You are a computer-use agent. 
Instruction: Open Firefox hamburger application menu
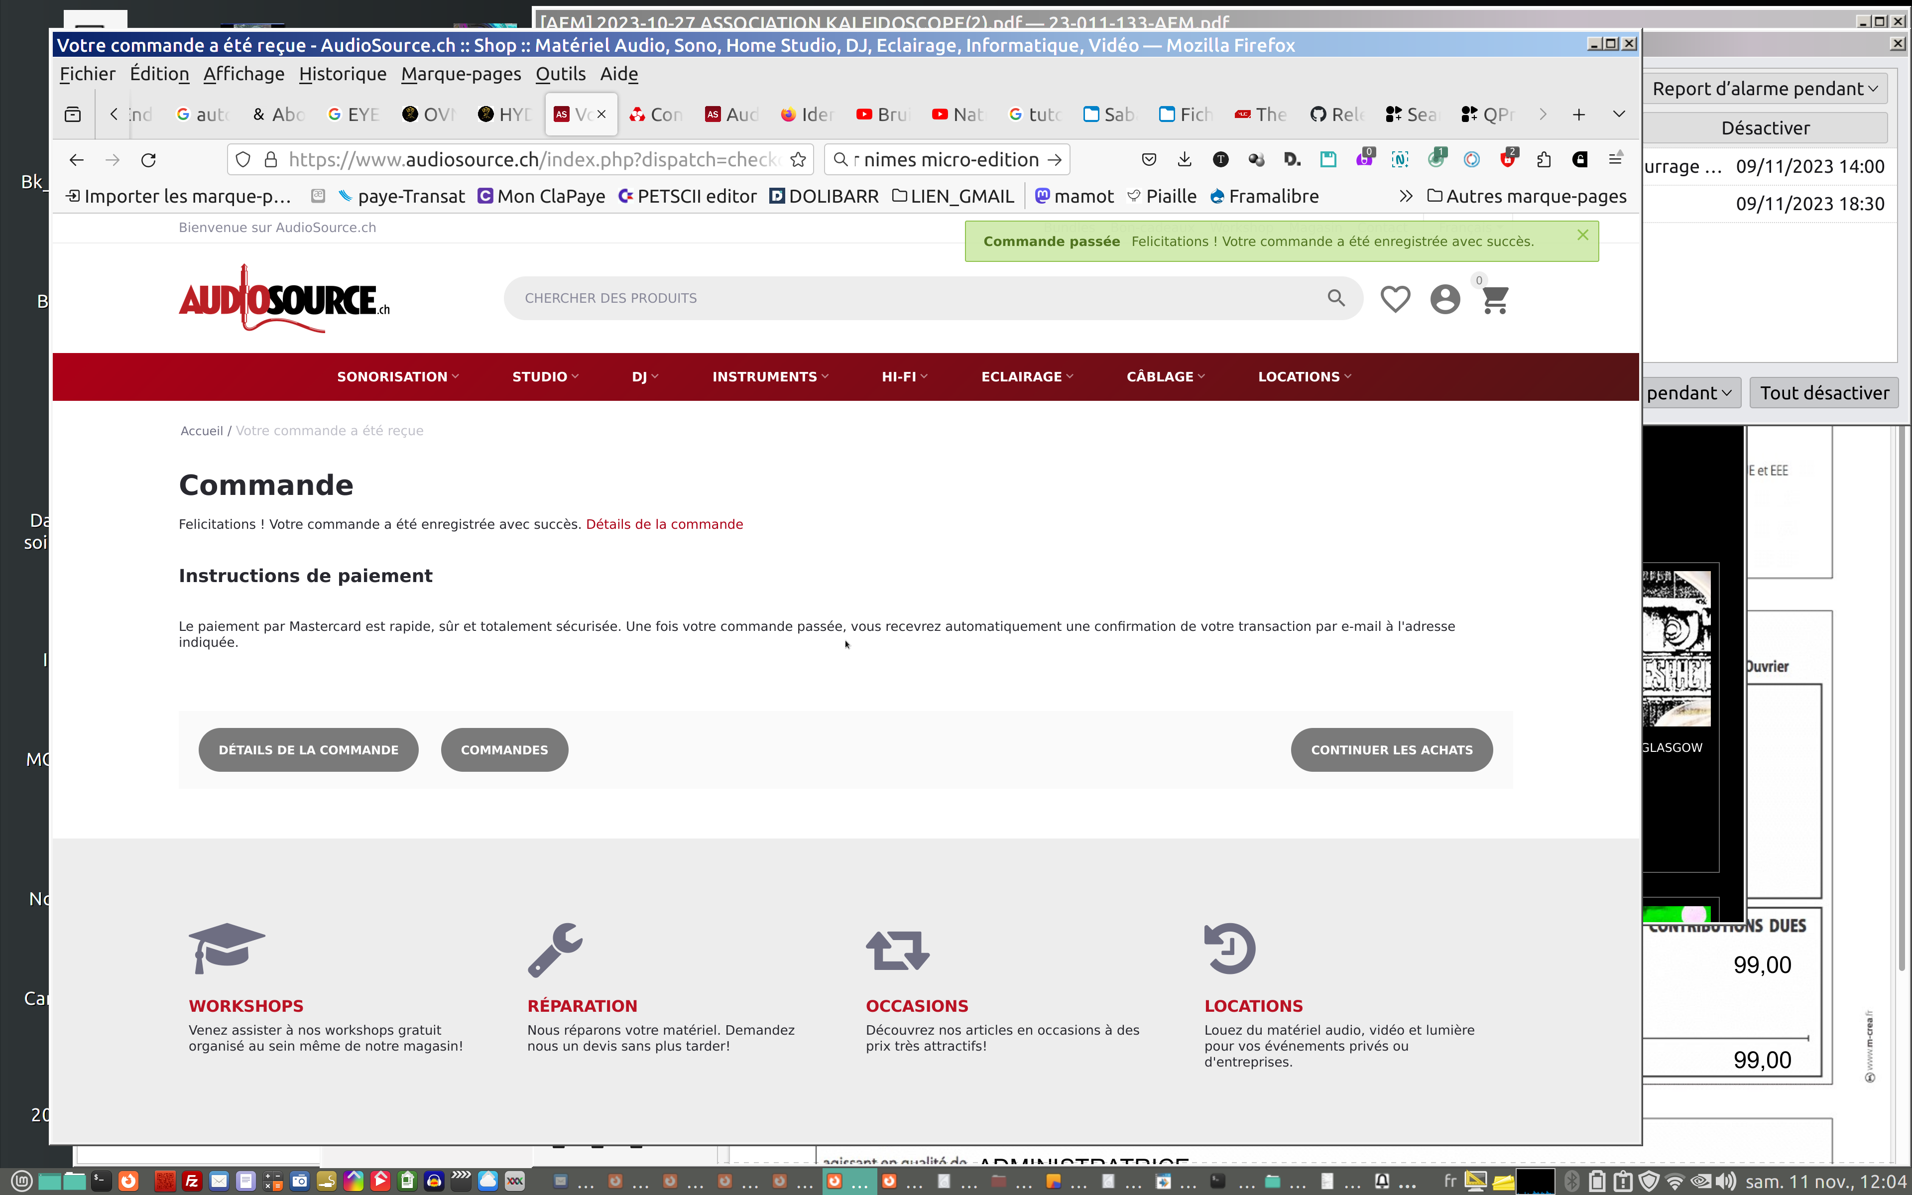[1615, 160]
